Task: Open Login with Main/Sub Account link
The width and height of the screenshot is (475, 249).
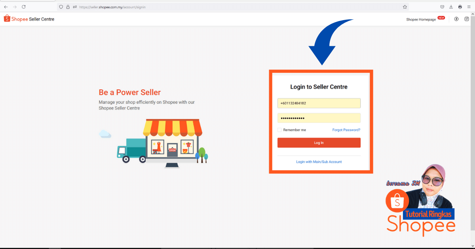Action: tap(319, 162)
